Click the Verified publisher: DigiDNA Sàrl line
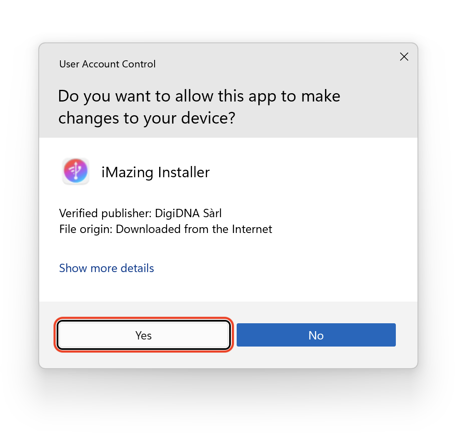 click(140, 213)
